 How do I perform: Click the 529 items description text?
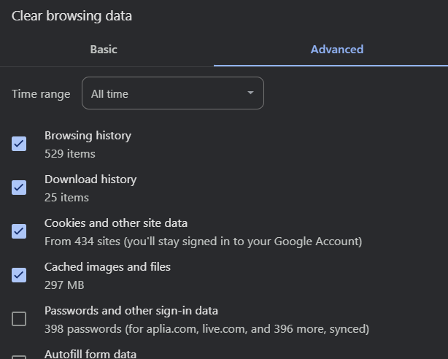(x=70, y=154)
